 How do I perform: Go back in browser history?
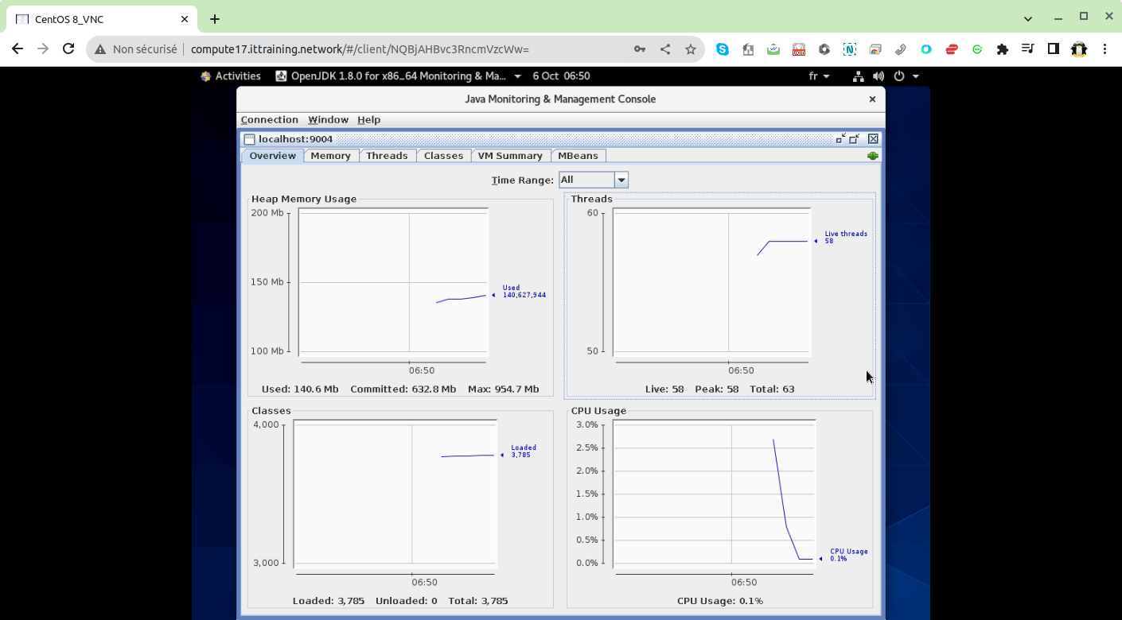point(18,49)
